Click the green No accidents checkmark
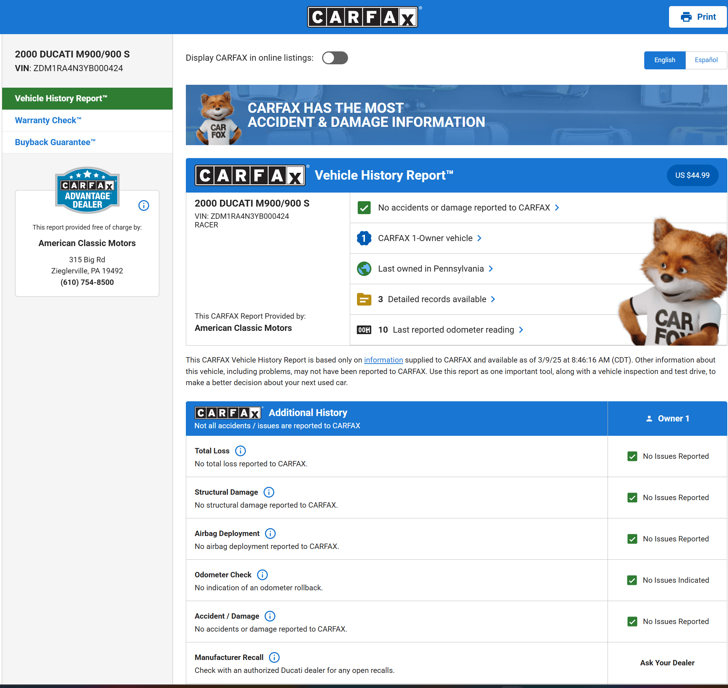Viewport: 728px width, 688px height. click(x=364, y=208)
